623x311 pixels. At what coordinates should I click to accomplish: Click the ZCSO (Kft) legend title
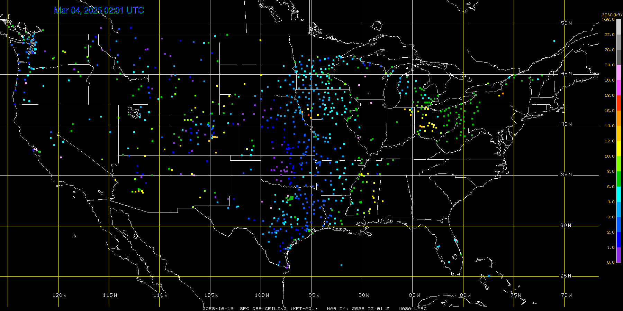[x=612, y=15]
